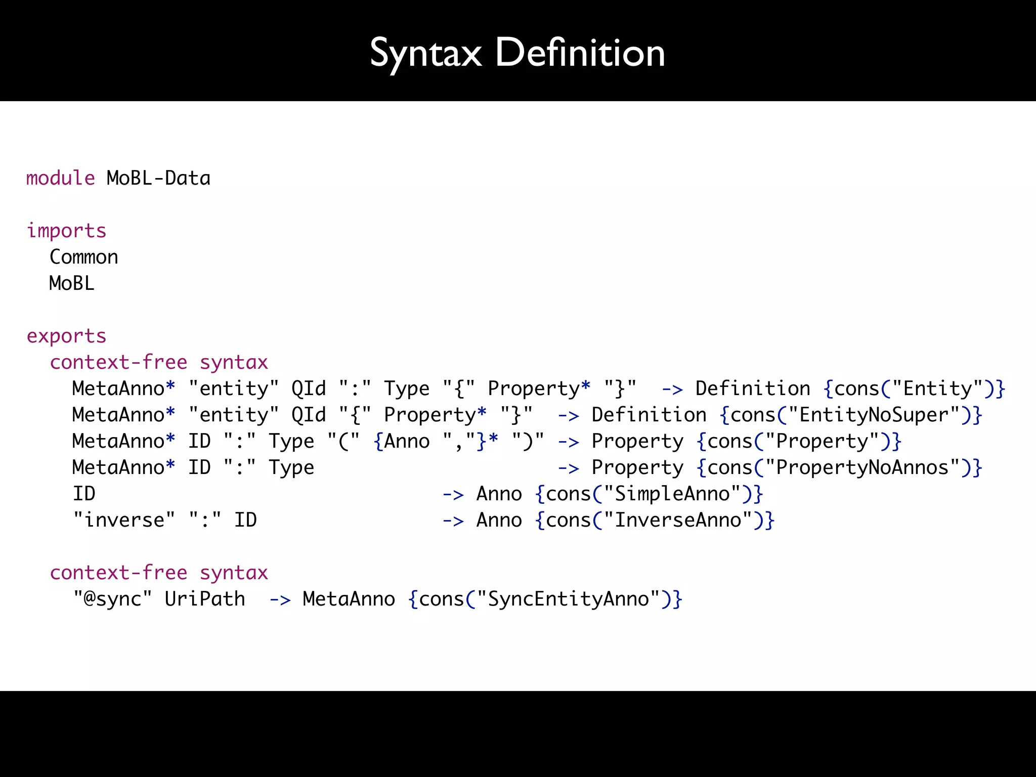Click cons("EntityNoSuper") annotation

[851, 415]
